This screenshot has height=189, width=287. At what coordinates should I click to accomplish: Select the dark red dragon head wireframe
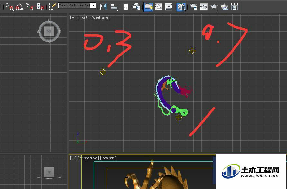[x=185, y=91]
